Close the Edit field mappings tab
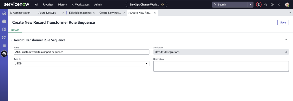Viewport: 293px width, 101px height. [x=94, y=13]
